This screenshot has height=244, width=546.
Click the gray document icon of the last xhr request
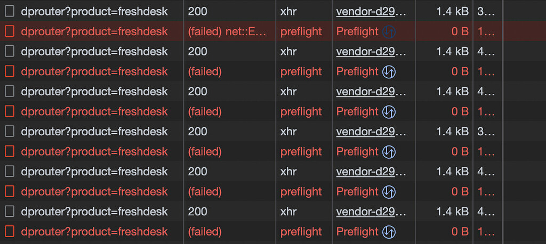click(x=10, y=212)
